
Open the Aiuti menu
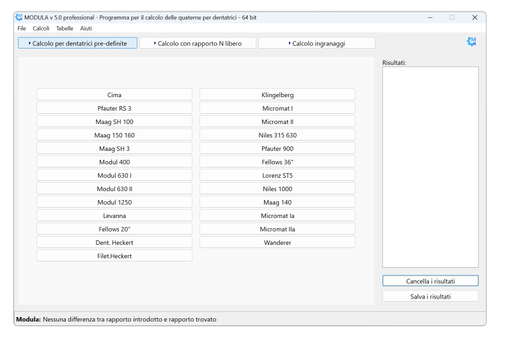(x=86, y=28)
